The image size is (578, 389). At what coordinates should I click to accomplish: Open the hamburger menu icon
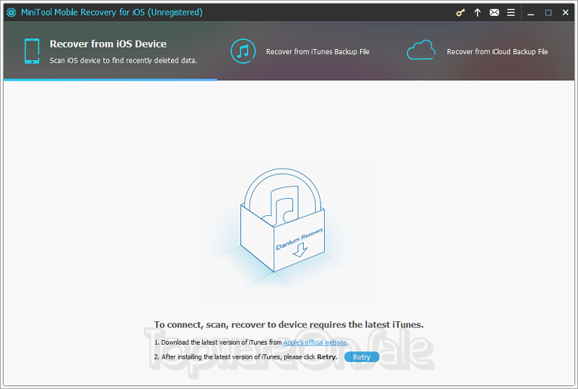tap(511, 13)
